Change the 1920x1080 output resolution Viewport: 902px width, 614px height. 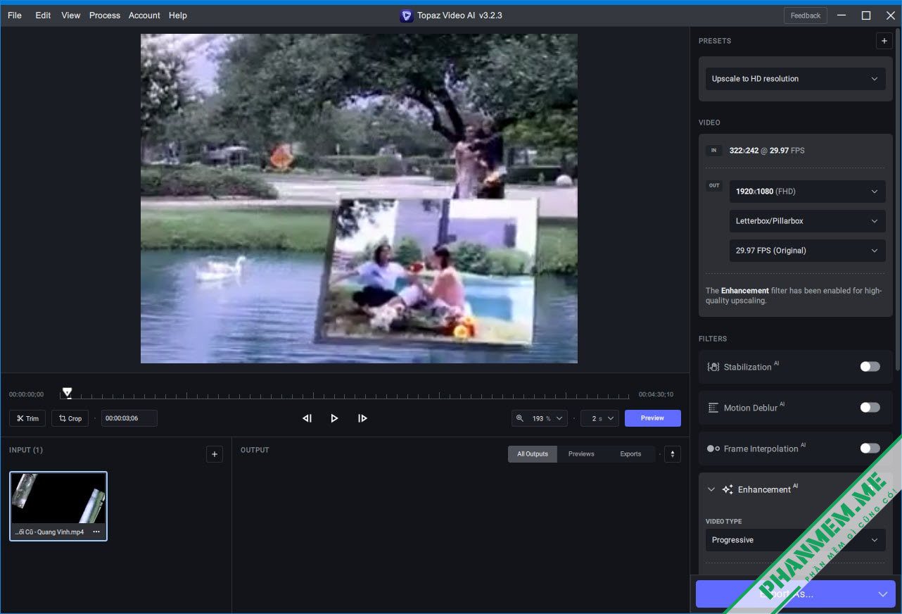pyautogui.click(x=807, y=192)
